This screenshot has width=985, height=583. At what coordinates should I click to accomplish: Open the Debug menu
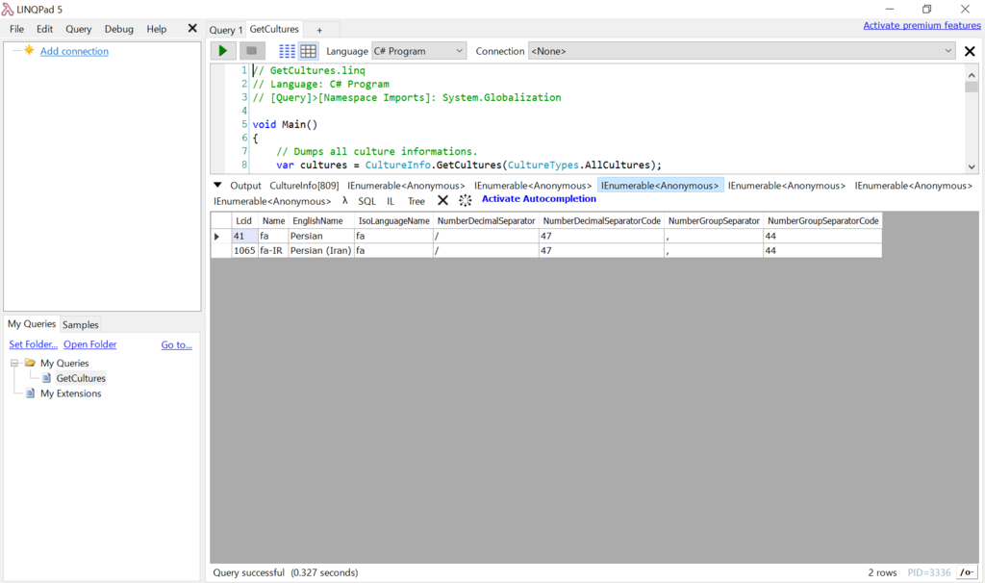[x=118, y=29]
